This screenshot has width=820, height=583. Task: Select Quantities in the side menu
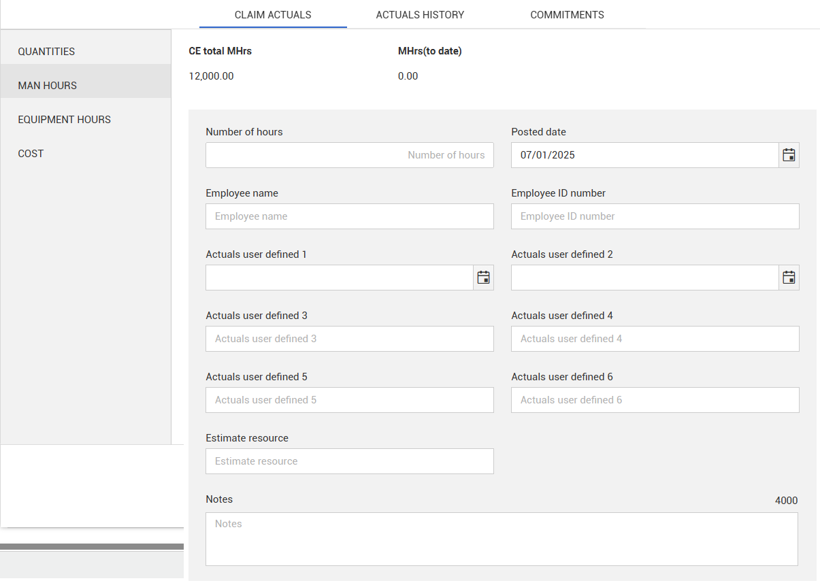pos(46,52)
